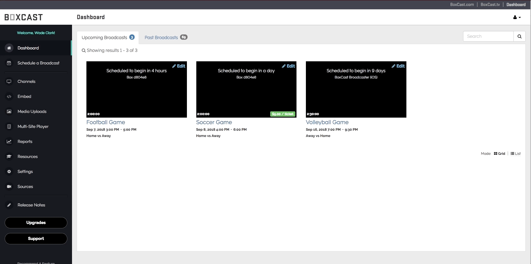Click the Reports chart icon

[9, 141]
